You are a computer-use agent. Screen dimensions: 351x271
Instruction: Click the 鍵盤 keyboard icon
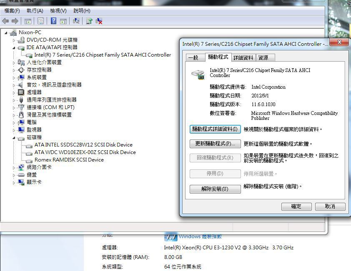pos(21,175)
